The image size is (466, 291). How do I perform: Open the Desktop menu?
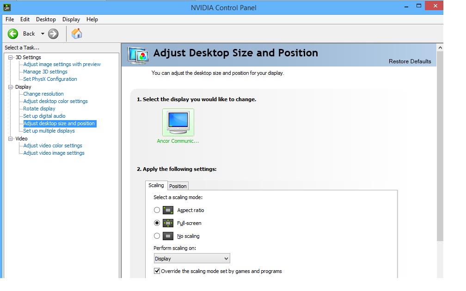[46, 19]
